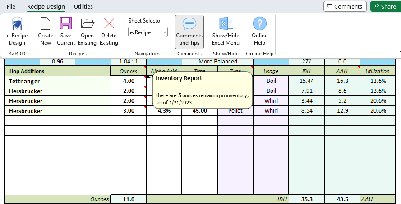Select total AAU 43.5 cell
This screenshot has width=401, height=204.
[x=342, y=199]
